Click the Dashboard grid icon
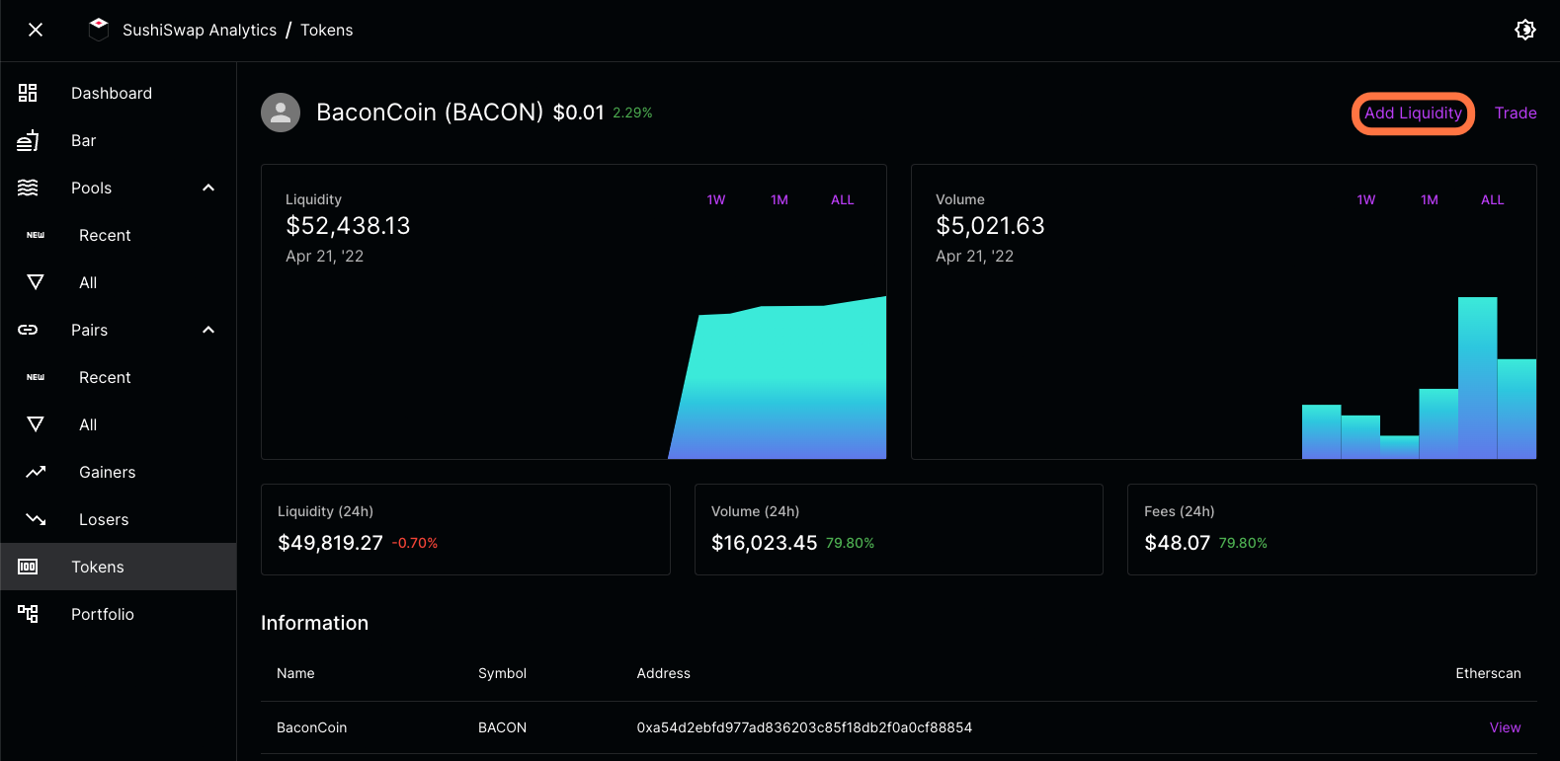 28,93
